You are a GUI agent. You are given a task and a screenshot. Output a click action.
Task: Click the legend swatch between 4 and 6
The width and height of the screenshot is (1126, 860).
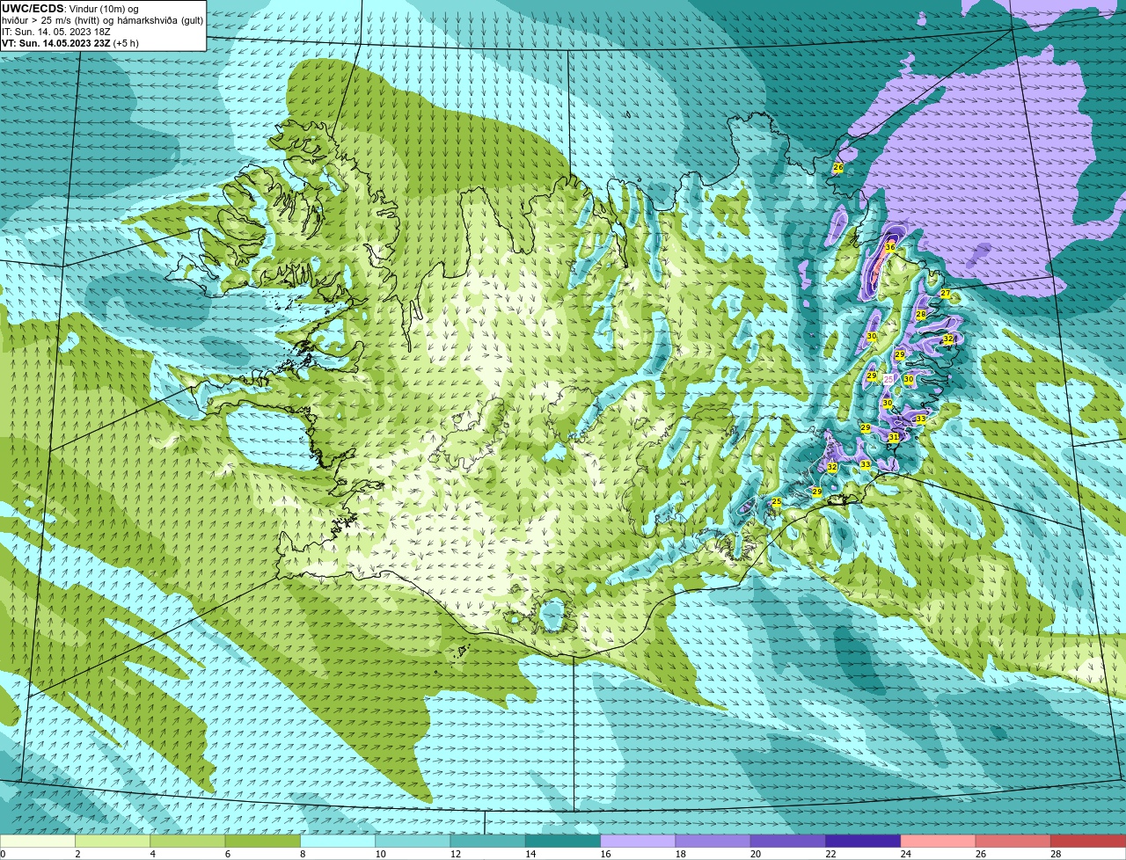click(187, 841)
